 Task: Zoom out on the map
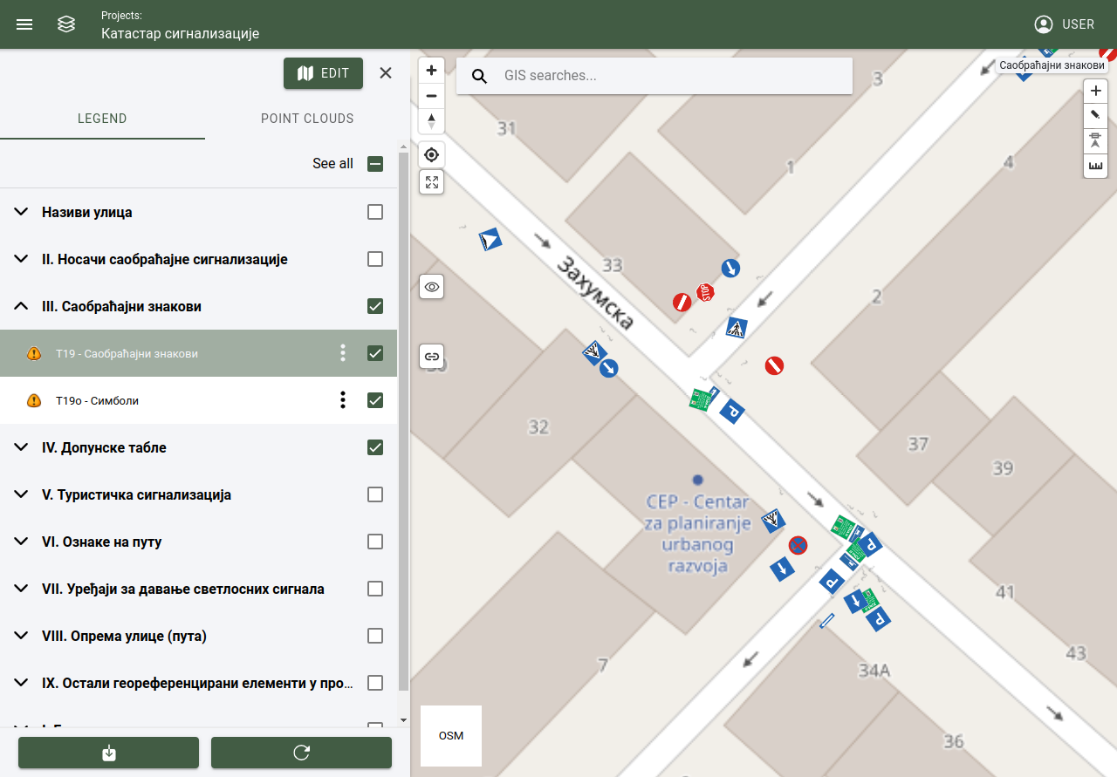(431, 96)
